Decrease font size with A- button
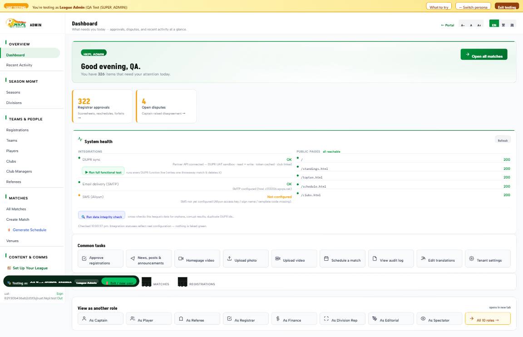This screenshot has width=523, height=337. 463,25
